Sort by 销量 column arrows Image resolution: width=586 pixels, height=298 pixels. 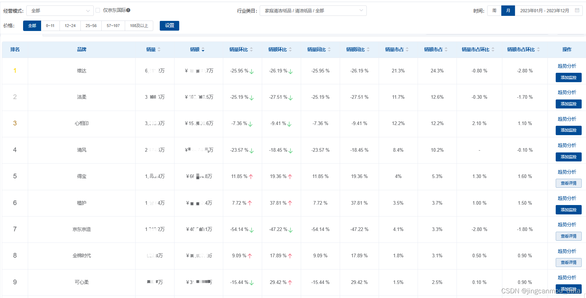tap(159, 50)
